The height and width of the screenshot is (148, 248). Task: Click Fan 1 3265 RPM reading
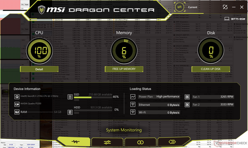point(227,97)
